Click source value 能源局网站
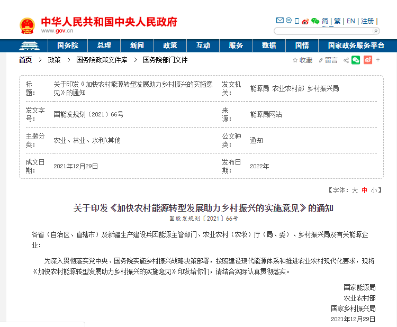 pyautogui.click(x=266, y=114)
